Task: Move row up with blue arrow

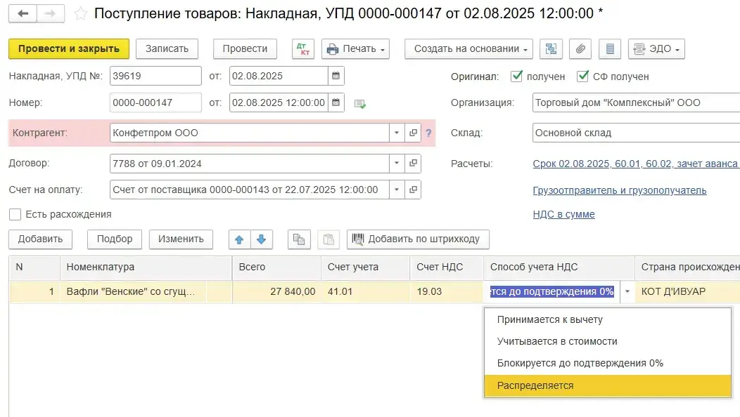Action: tap(239, 239)
